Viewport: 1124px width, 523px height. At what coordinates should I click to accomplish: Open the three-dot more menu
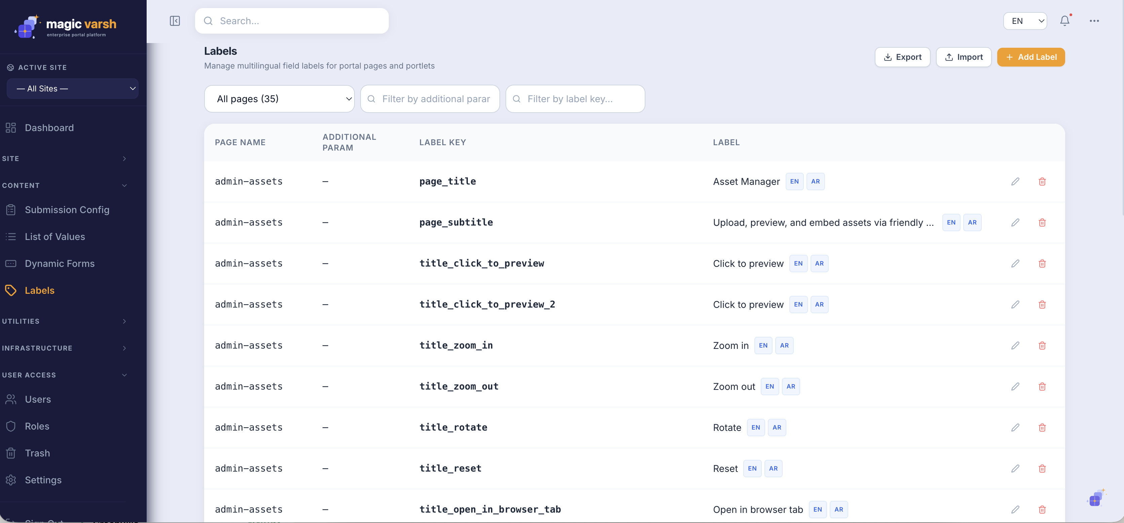tap(1094, 21)
